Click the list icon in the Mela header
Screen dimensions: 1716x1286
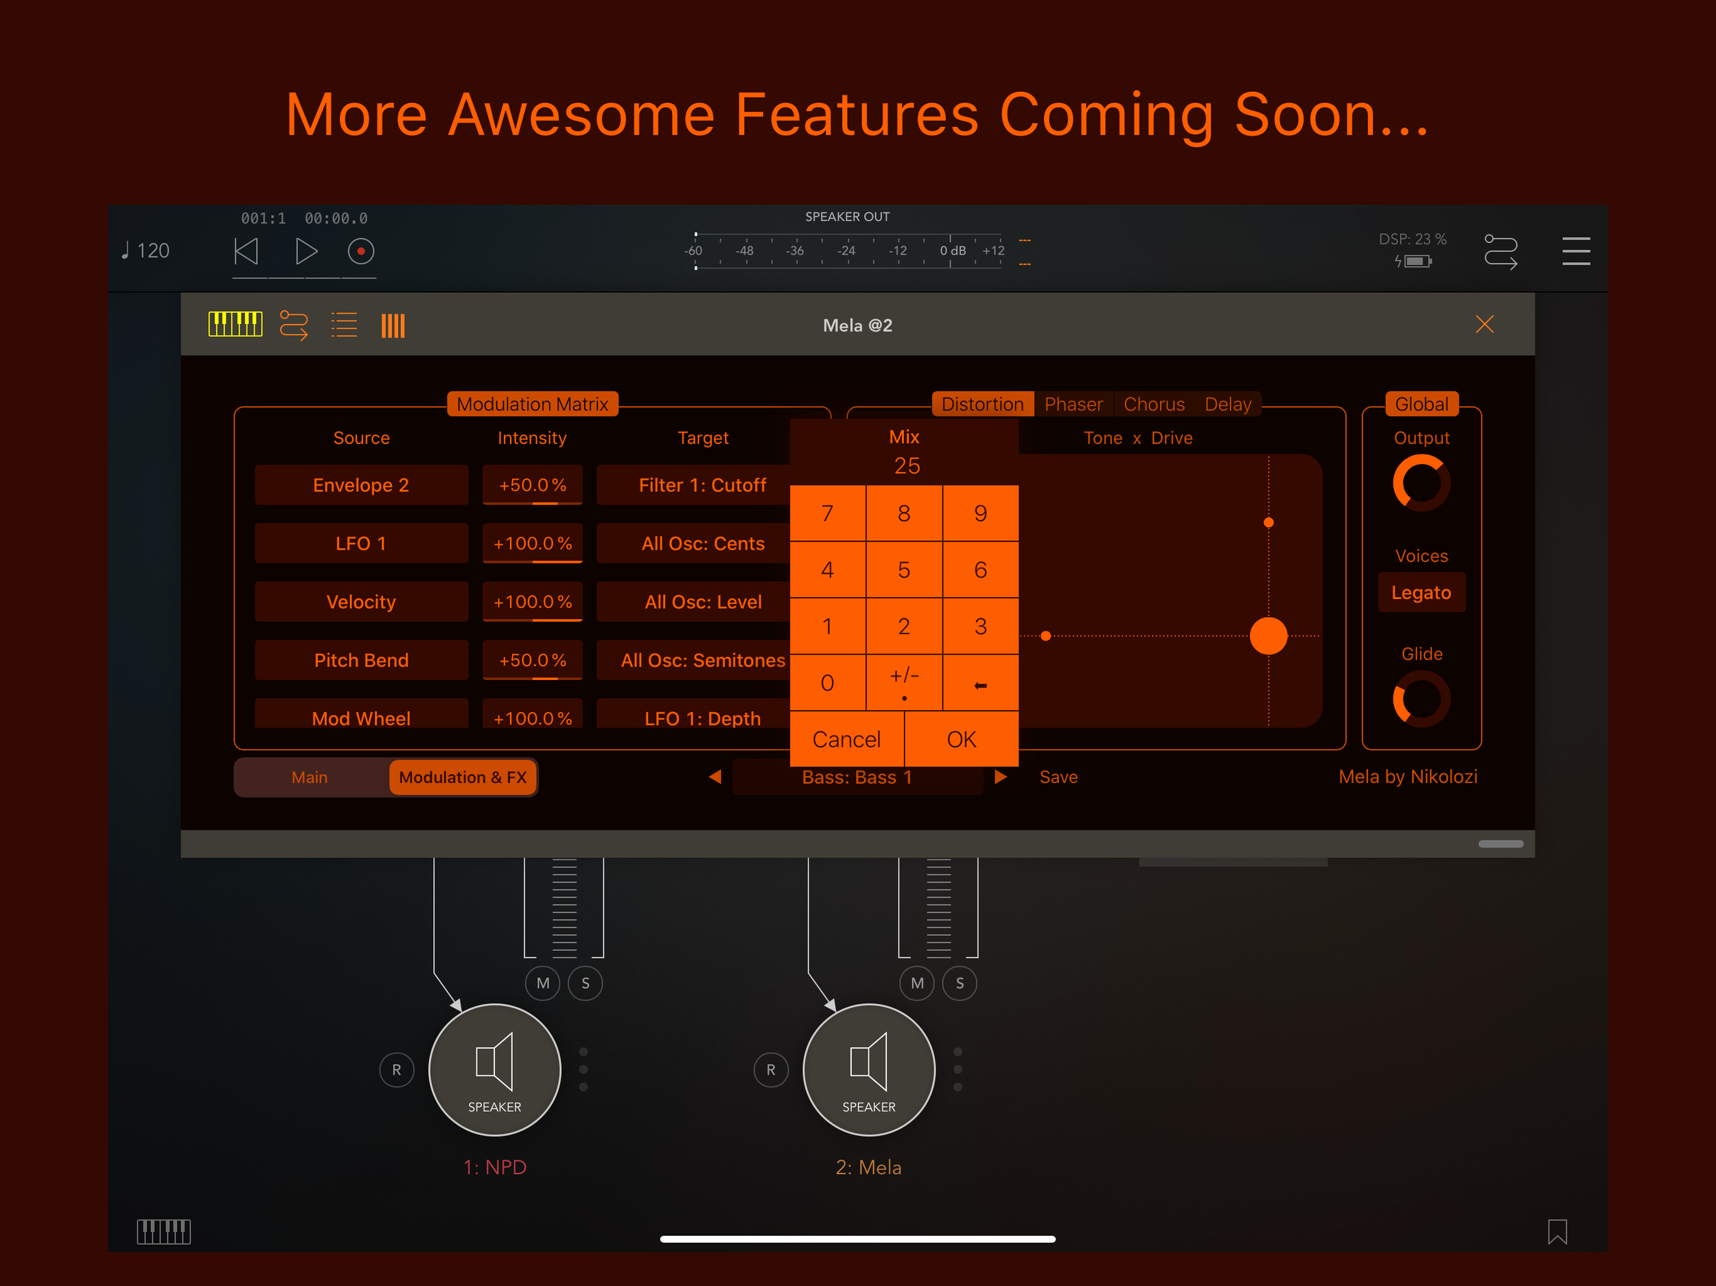point(344,324)
